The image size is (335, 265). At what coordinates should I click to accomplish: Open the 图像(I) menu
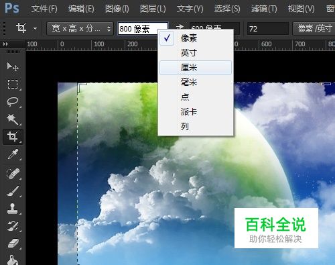click(x=117, y=9)
